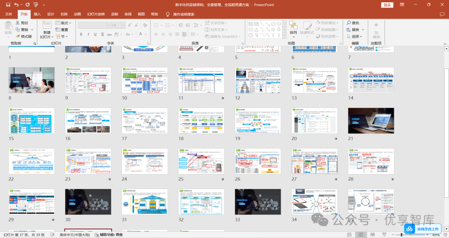This screenshot has width=449, height=238.
Task: Click the Save icon in title bar
Action: coord(8,5)
